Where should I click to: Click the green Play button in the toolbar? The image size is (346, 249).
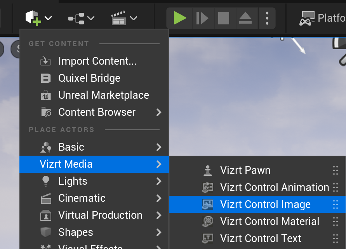click(180, 18)
